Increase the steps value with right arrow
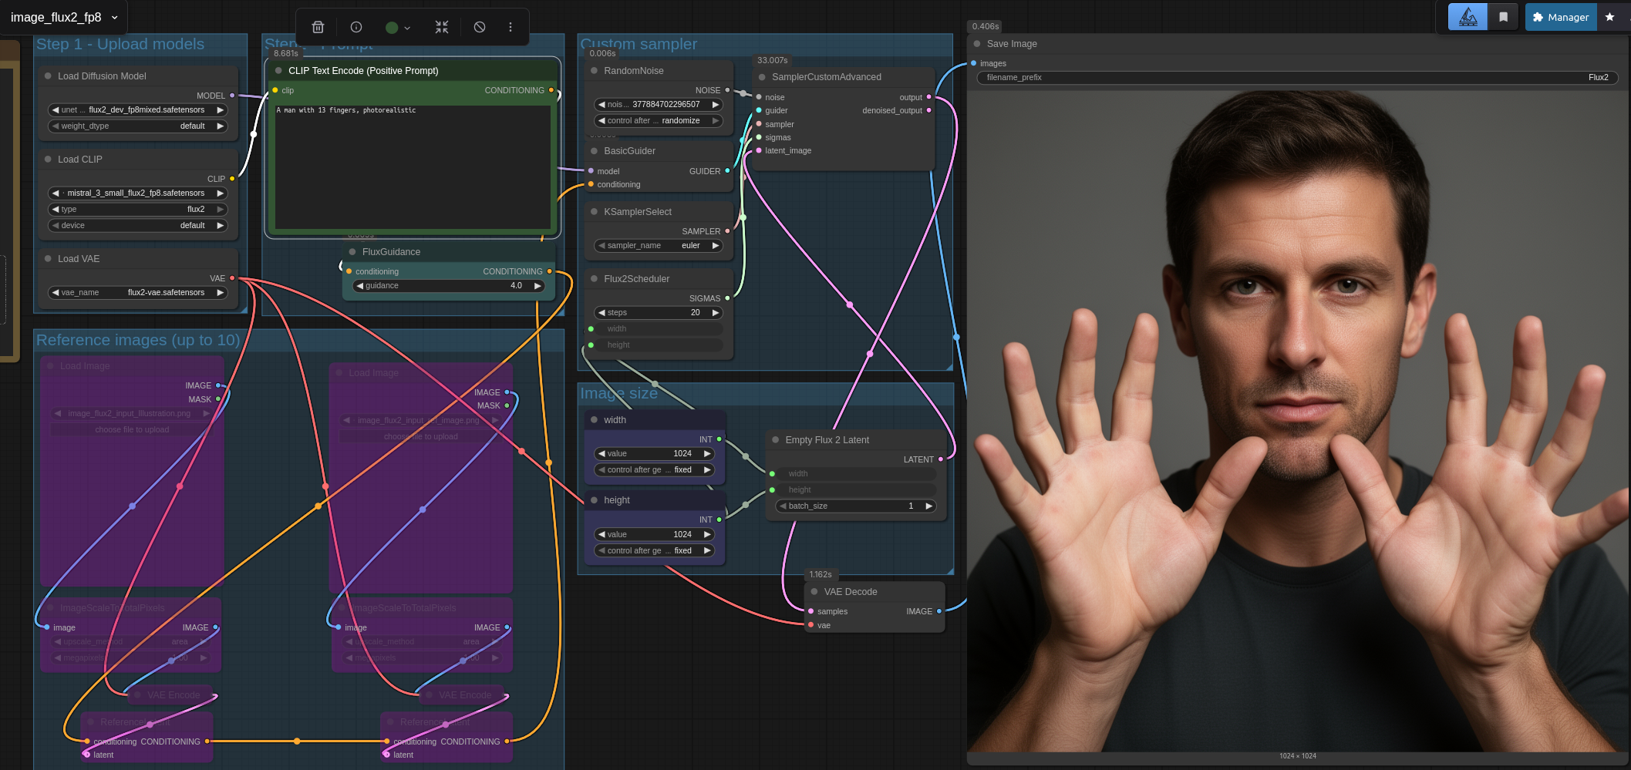The width and height of the screenshot is (1631, 770). pyautogui.click(x=716, y=313)
